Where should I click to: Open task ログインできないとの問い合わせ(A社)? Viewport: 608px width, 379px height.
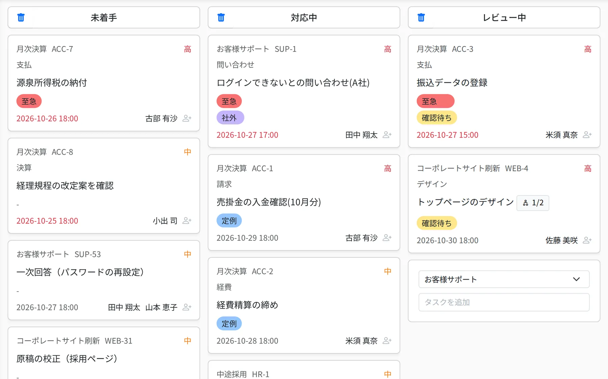293,83
